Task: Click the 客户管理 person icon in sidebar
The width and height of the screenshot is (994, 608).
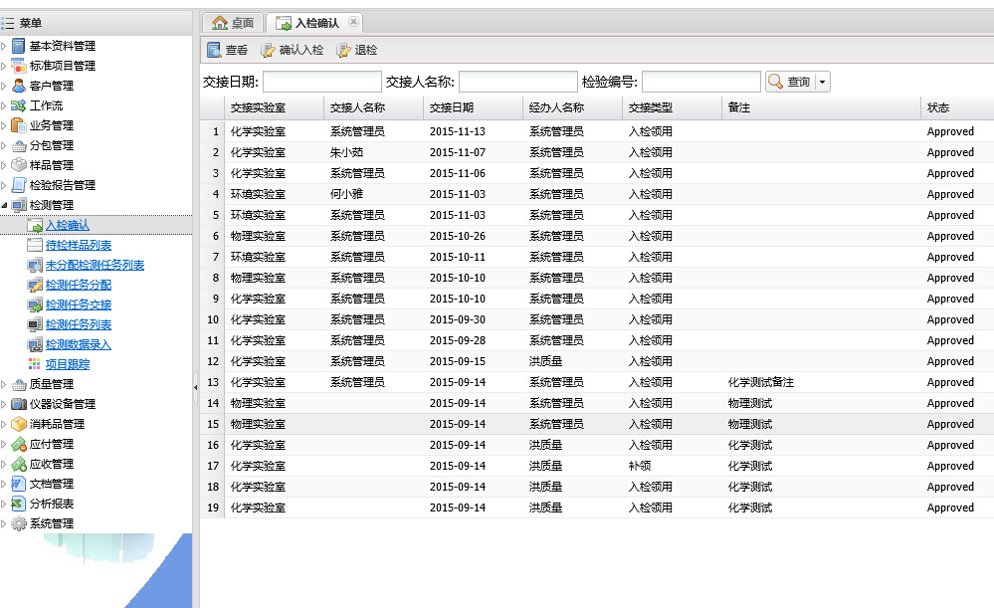Action: [19, 86]
